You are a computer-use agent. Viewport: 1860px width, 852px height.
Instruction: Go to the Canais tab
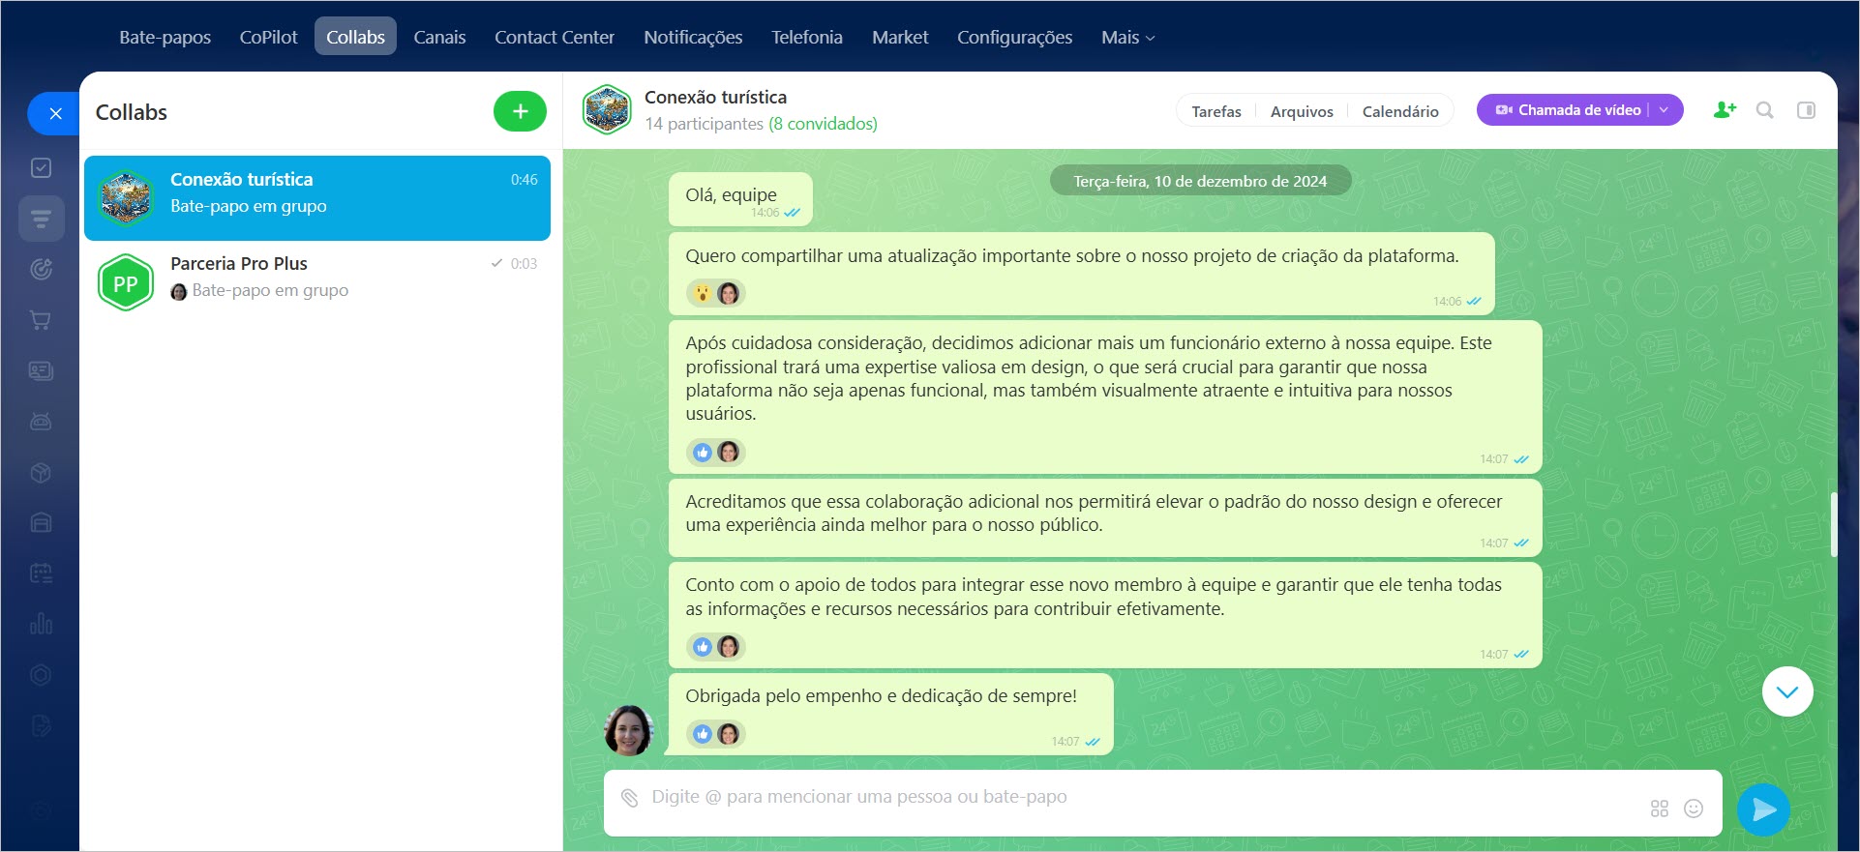[x=439, y=37]
